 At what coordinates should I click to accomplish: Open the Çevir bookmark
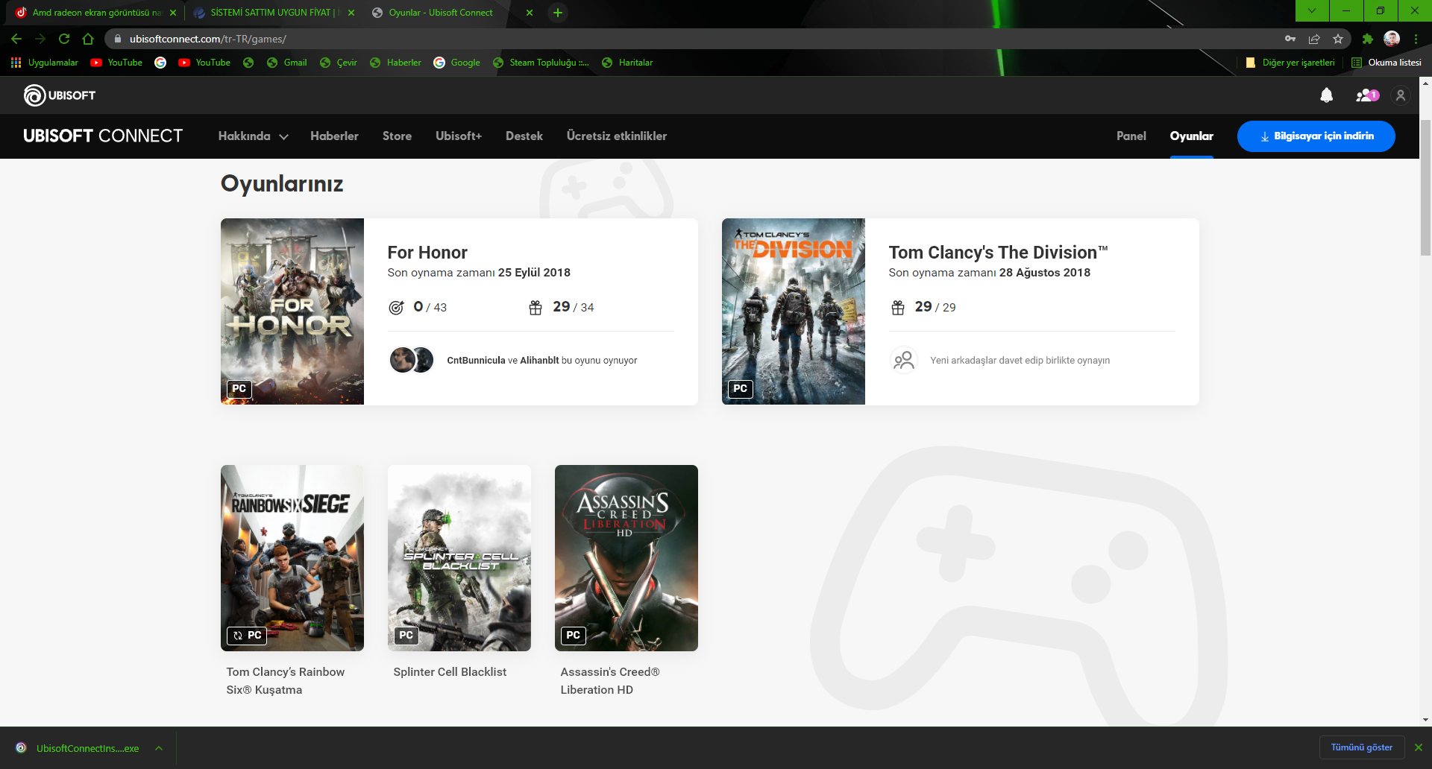[339, 63]
